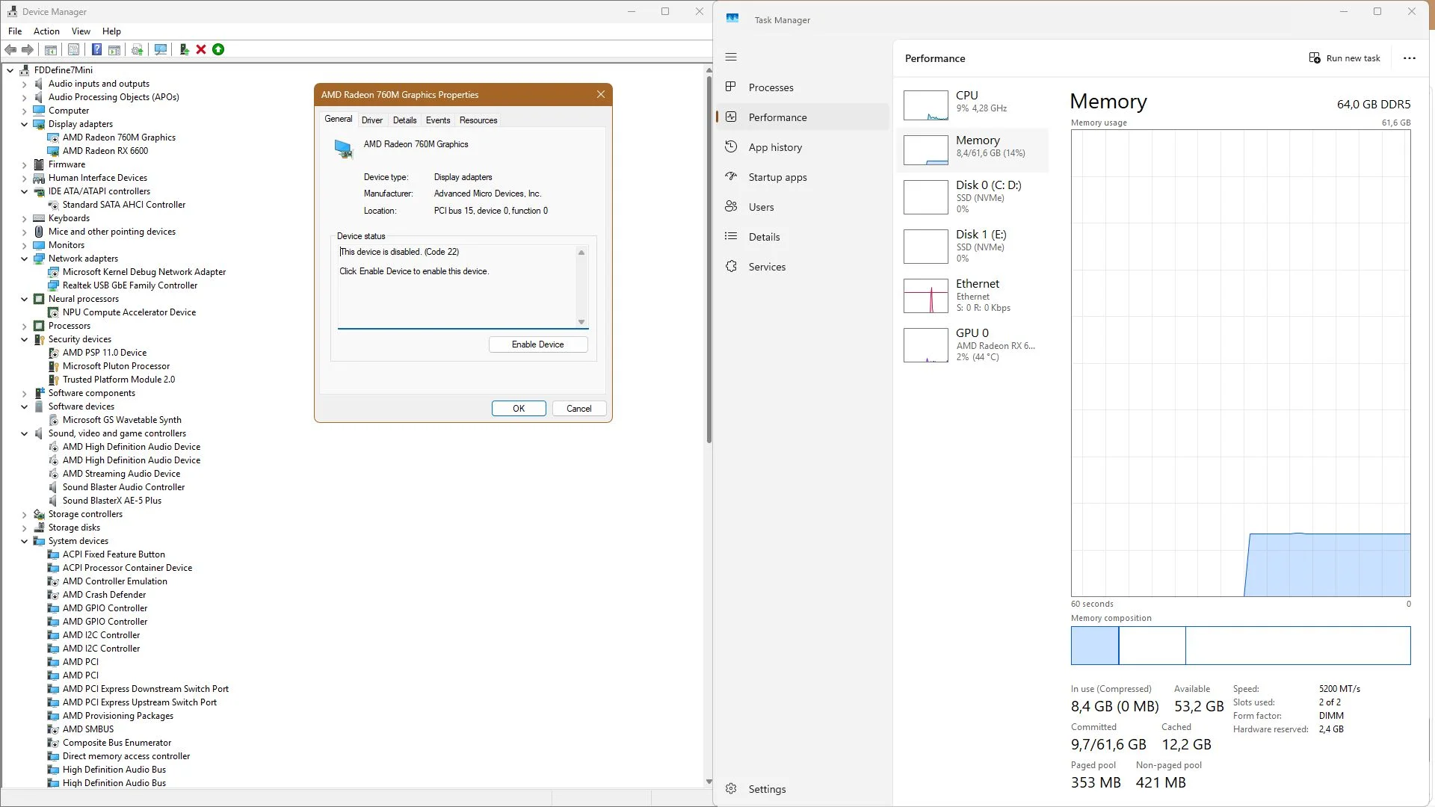The height and width of the screenshot is (807, 1435).
Task: Switch to the Driver tab in Properties dialog
Action: pyautogui.click(x=372, y=120)
